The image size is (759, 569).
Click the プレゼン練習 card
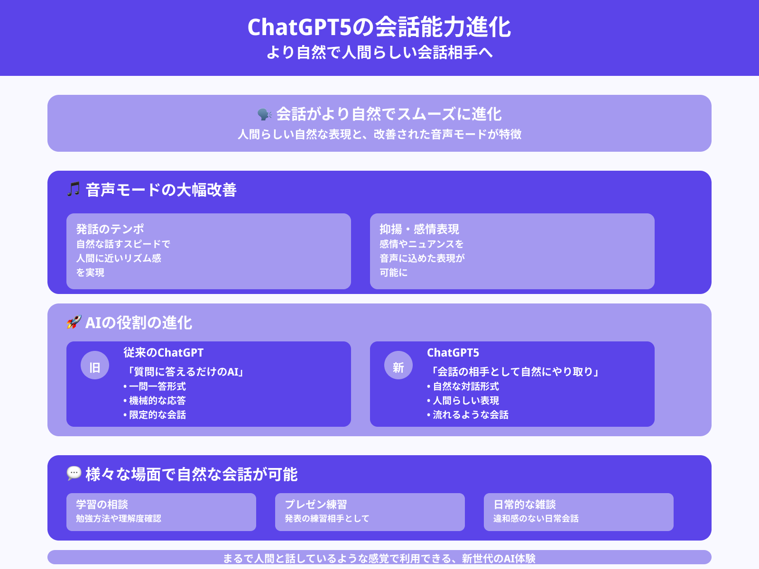tap(370, 512)
